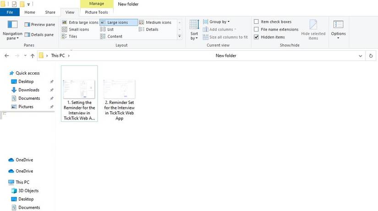Open the Group by dropdown
Image resolution: width=378 pixels, height=211 pixels.
tap(216, 22)
